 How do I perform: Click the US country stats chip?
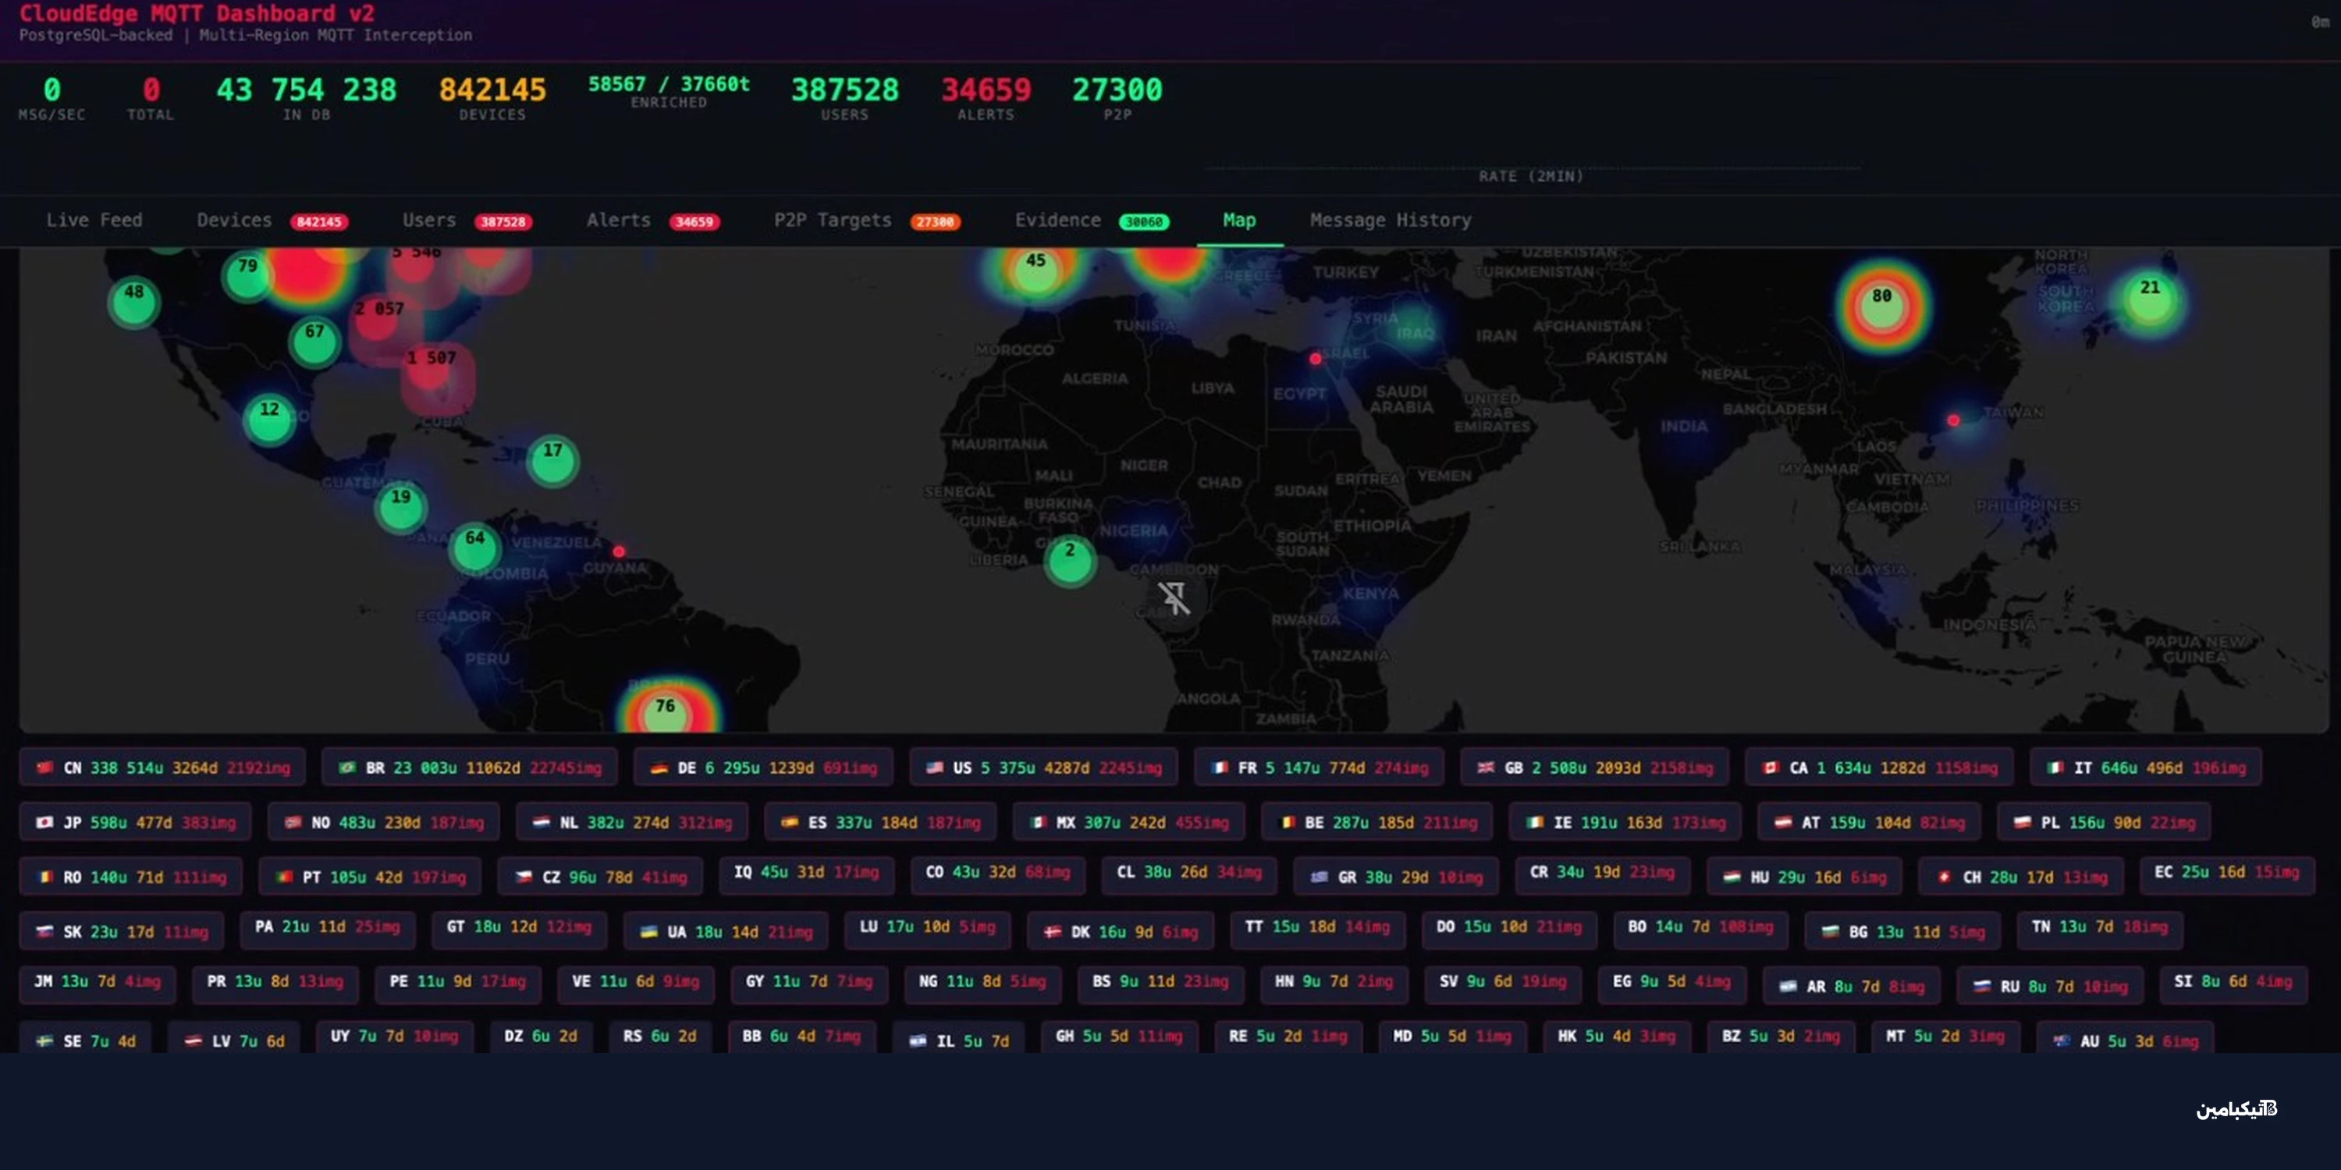pyautogui.click(x=1043, y=768)
